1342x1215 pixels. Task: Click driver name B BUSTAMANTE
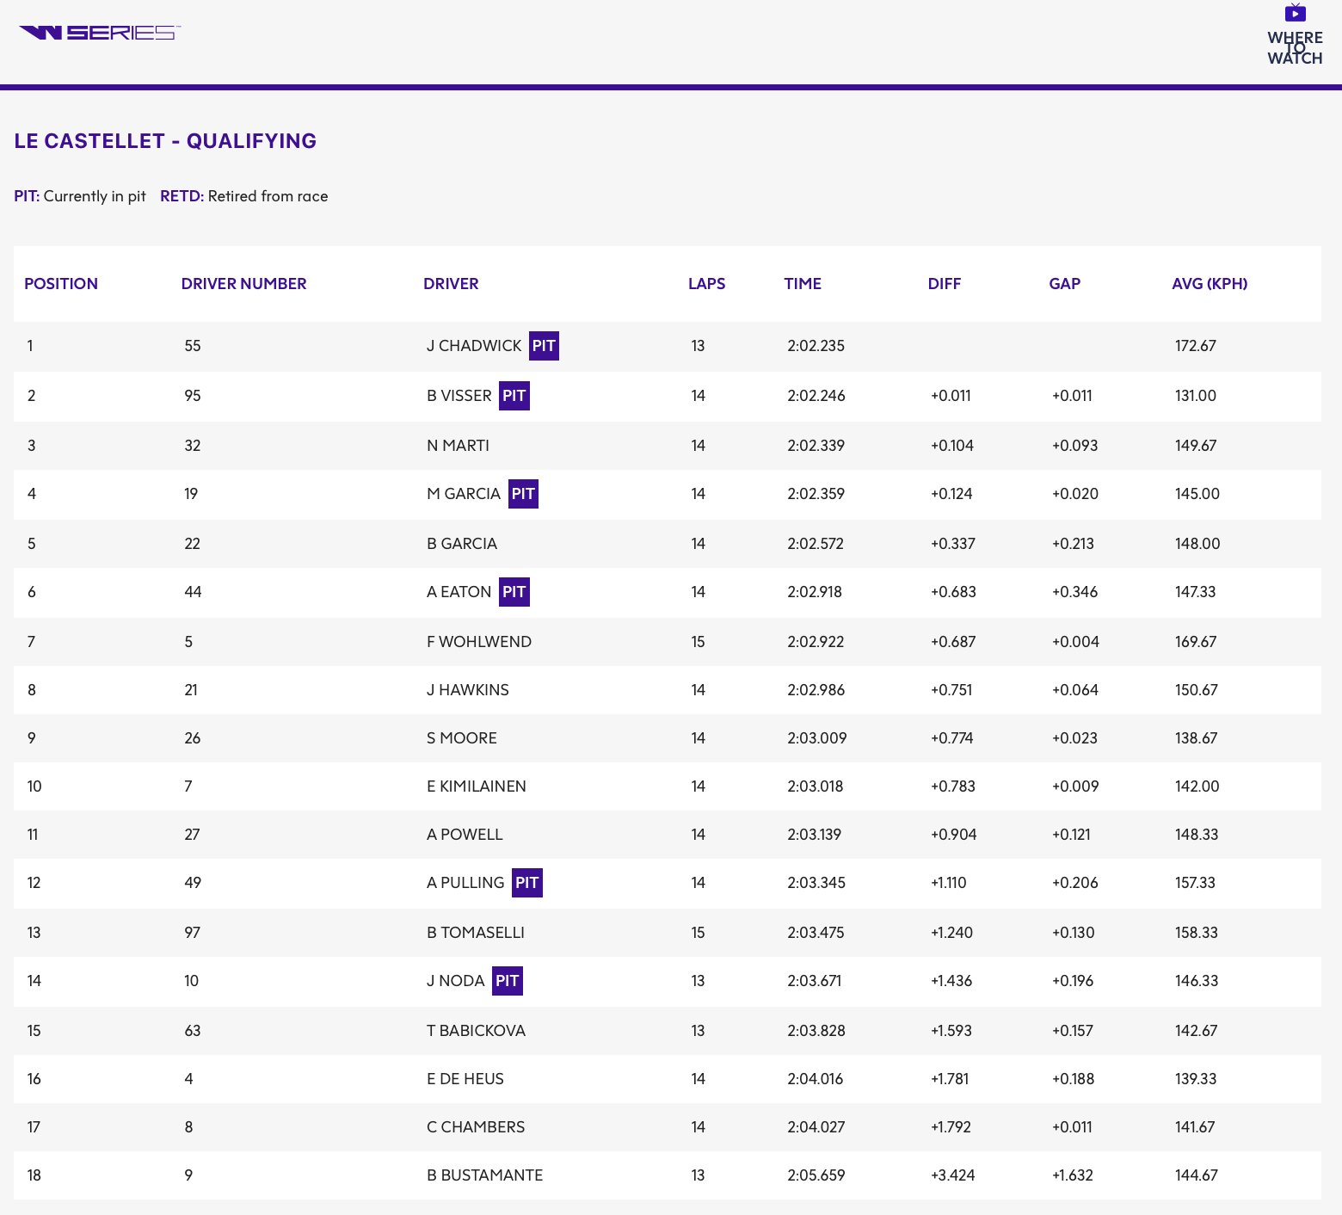(x=485, y=1175)
